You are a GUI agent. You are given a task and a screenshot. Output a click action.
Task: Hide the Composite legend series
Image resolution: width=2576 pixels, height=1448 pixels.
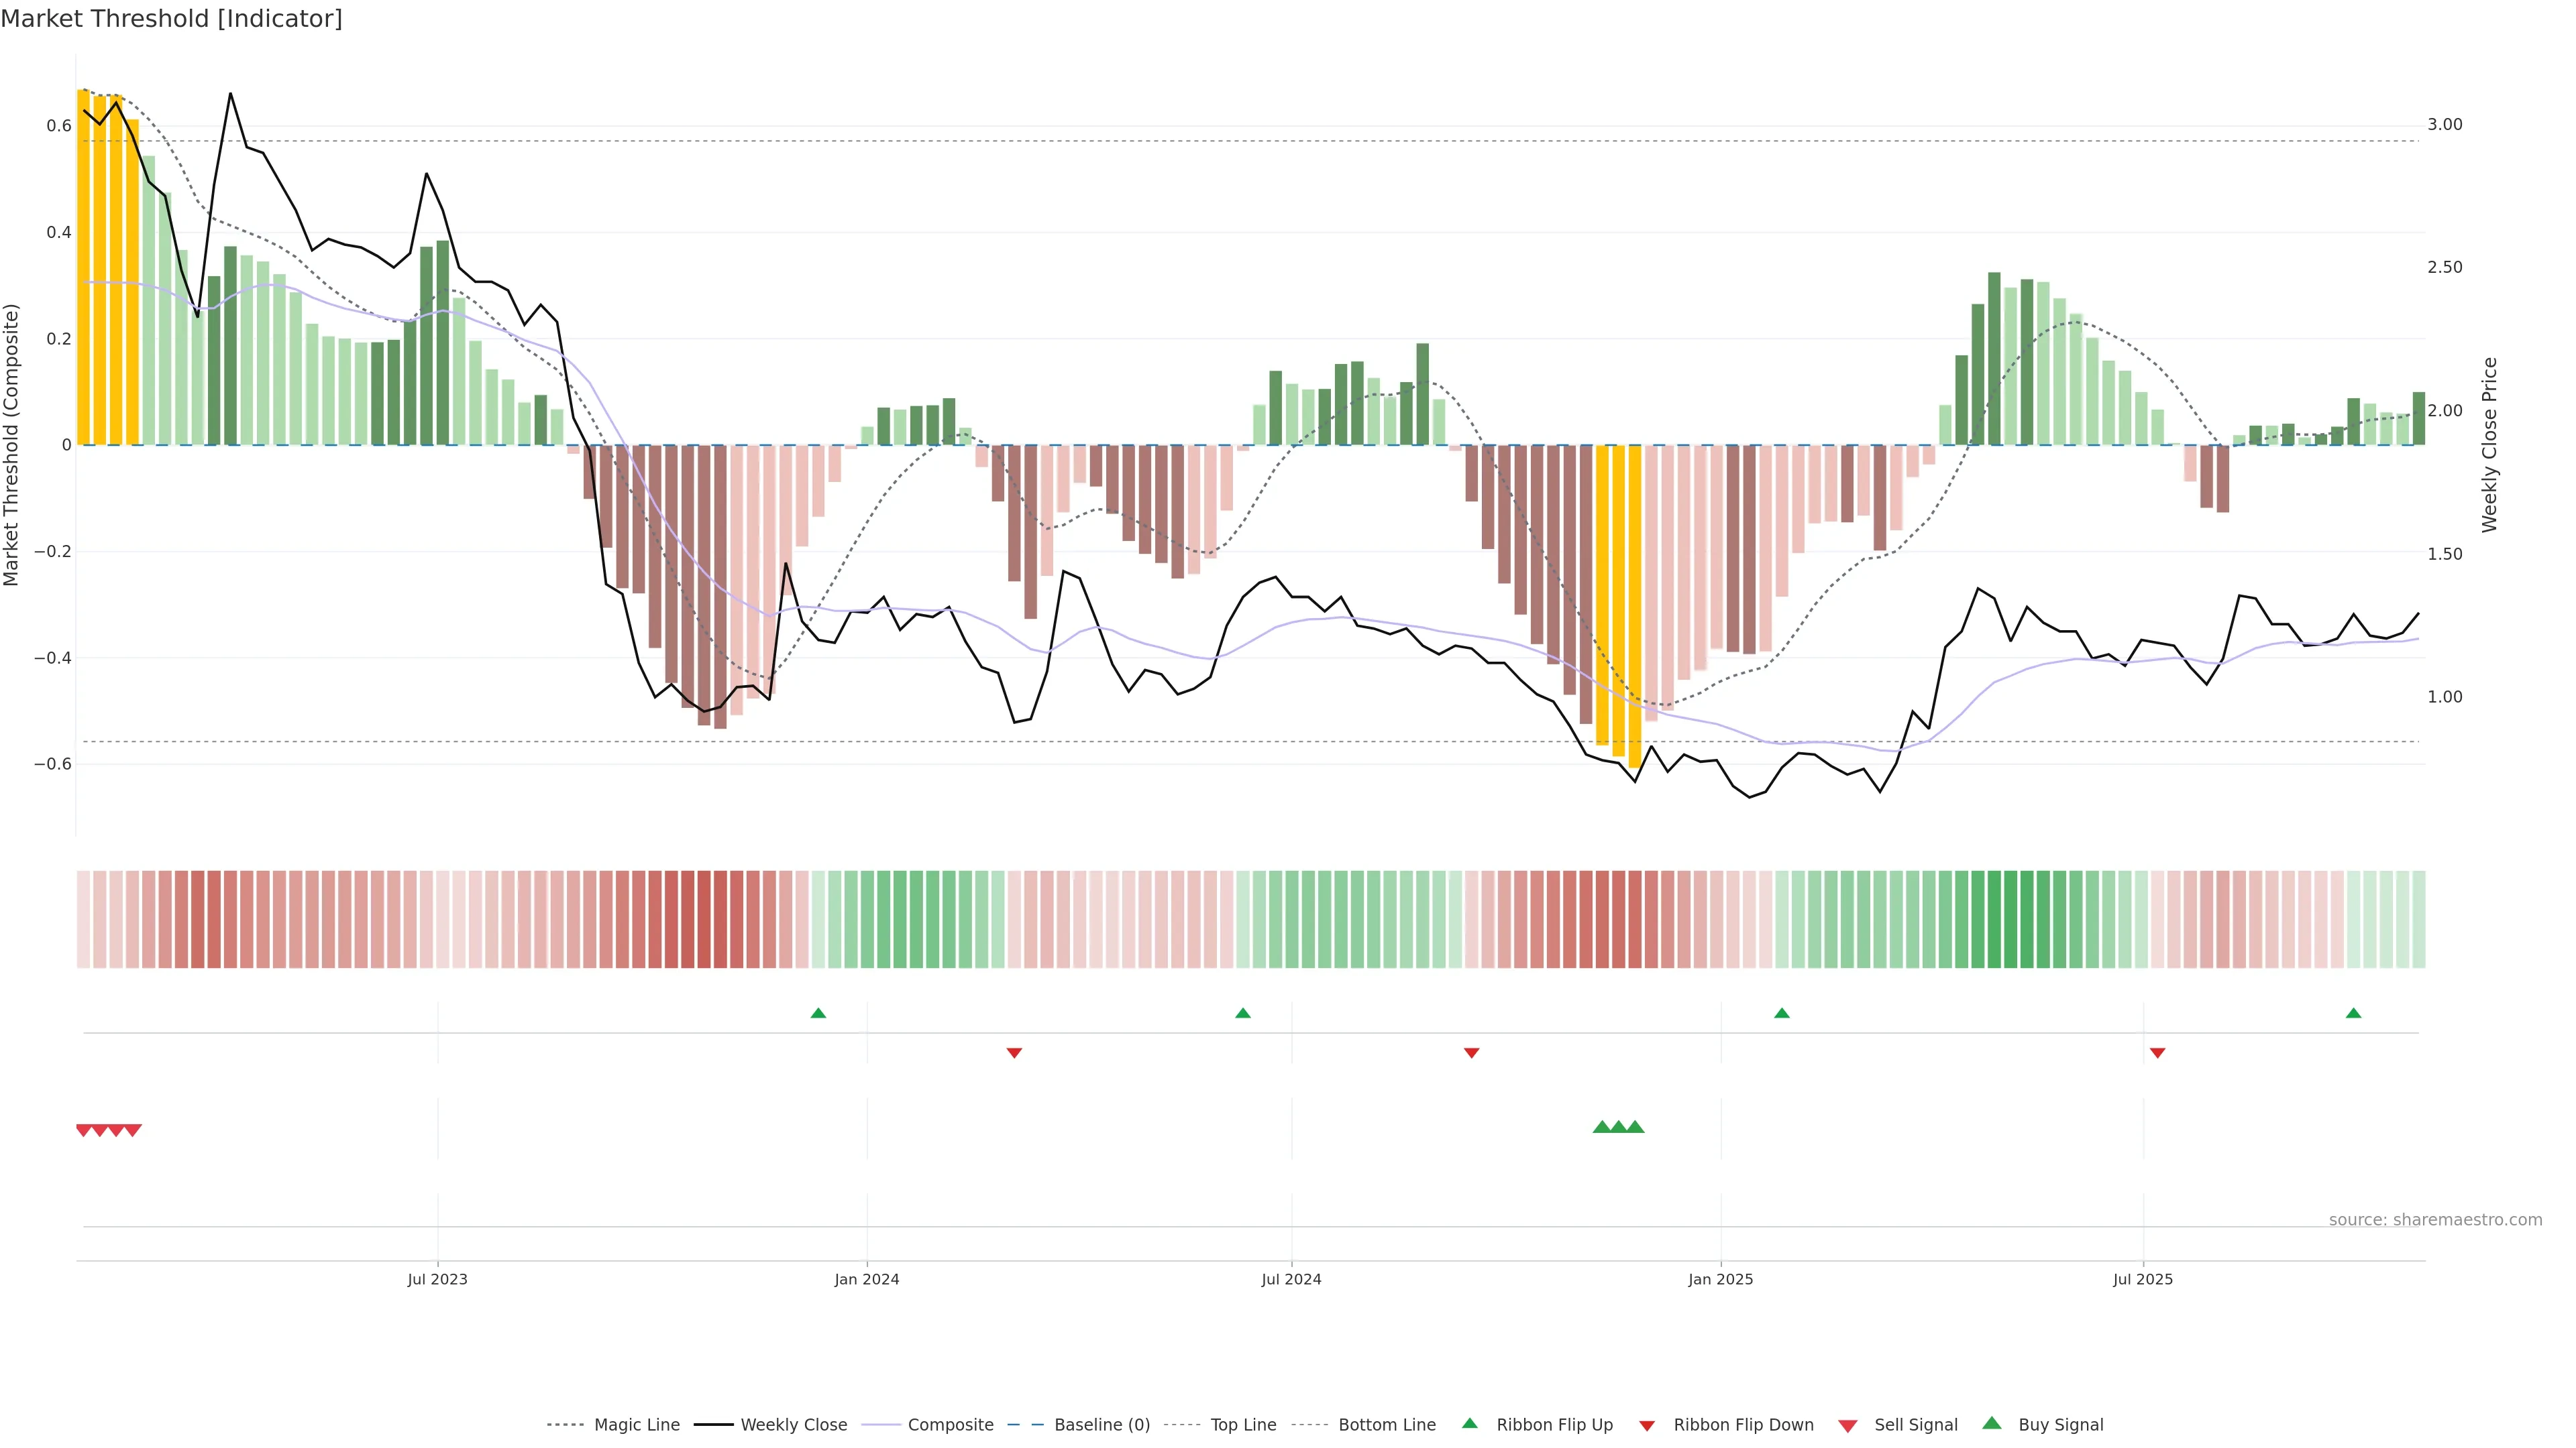pyautogui.click(x=950, y=1424)
